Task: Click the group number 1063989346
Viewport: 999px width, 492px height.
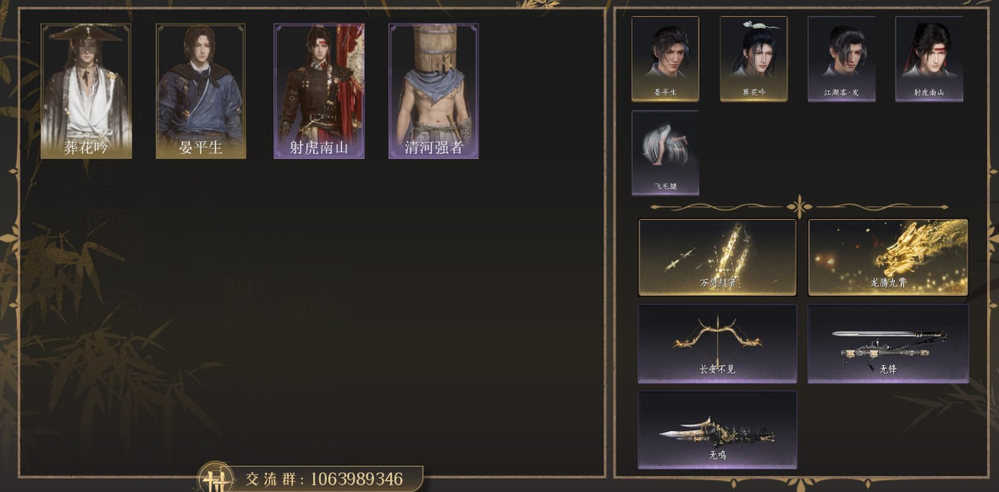Action: pos(356,478)
